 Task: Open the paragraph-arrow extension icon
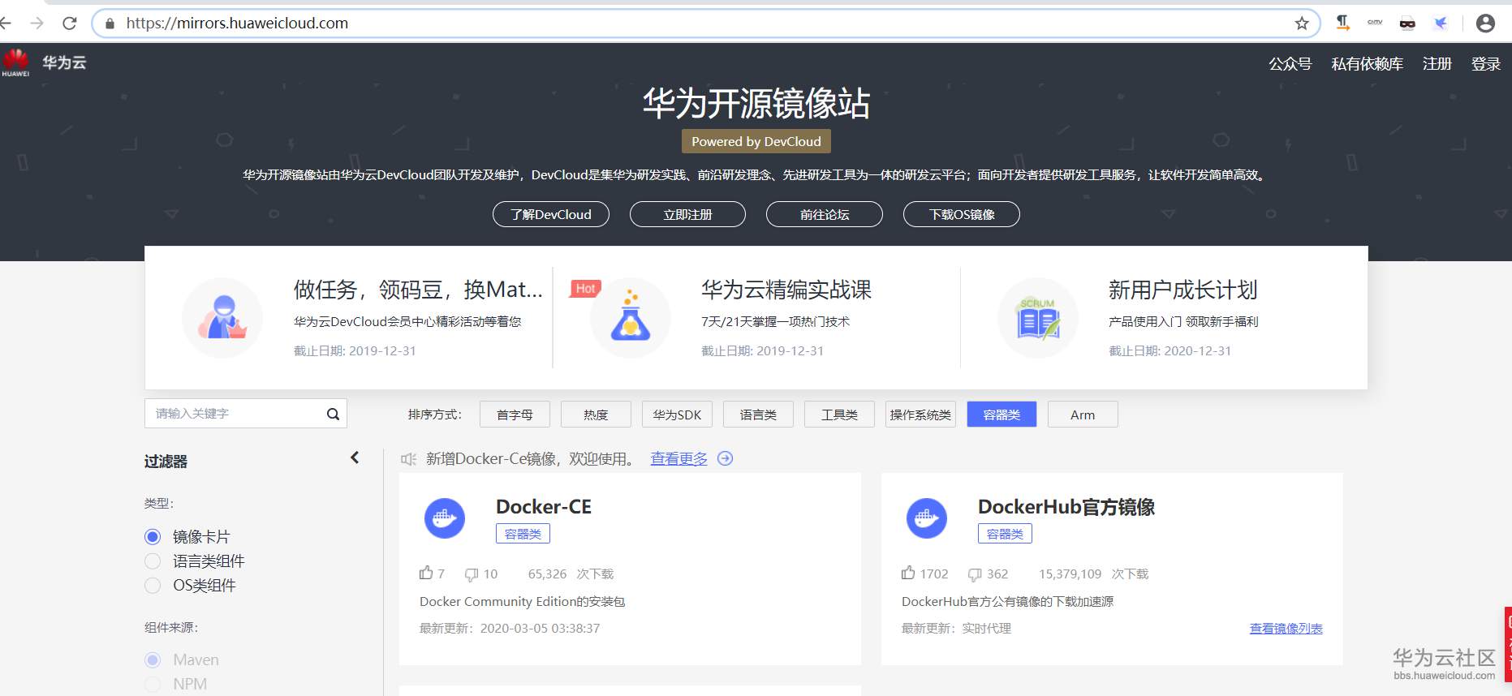1343,23
